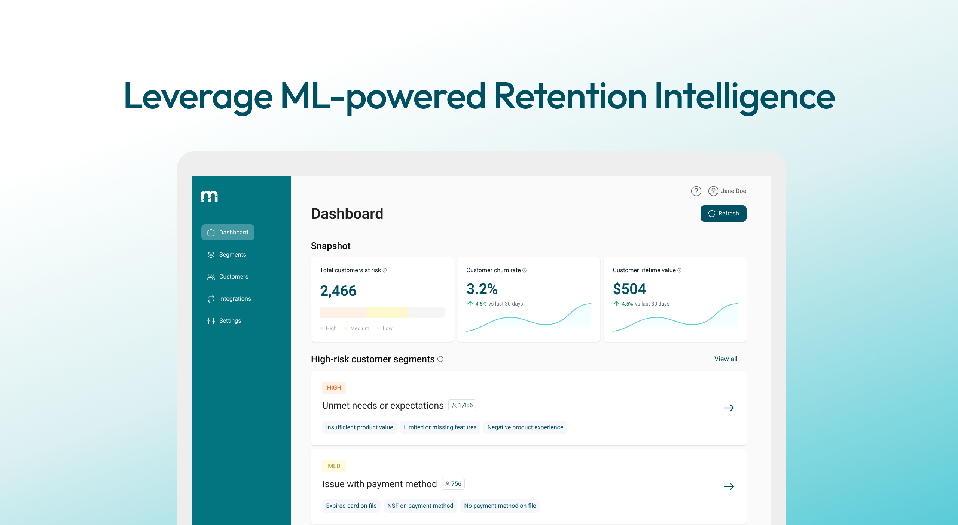Open Customers page from sidebar

tap(234, 277)
